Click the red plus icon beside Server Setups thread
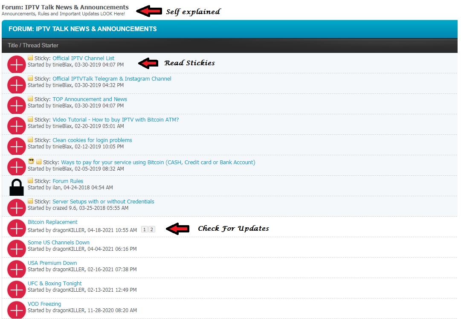Viewport: 461px width, 319px height. click(17, 208)
